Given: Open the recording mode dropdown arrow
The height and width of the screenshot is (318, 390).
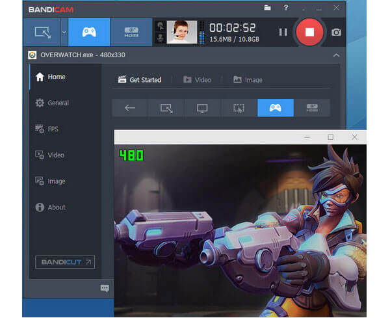Looking at the screenshot, I should point(64,33).
